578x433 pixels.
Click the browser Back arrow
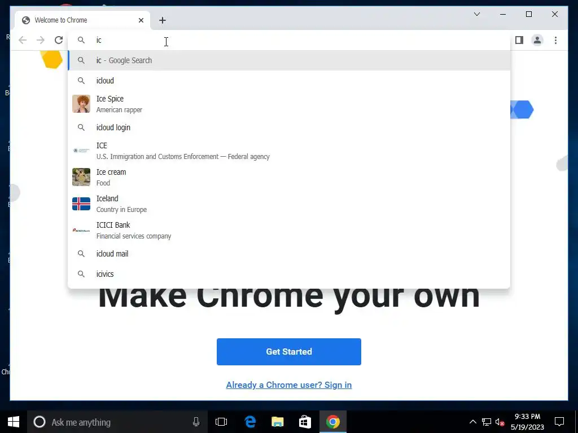point(23,40)
